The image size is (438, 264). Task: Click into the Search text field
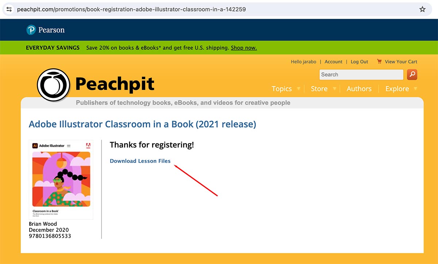click(361, 74)
